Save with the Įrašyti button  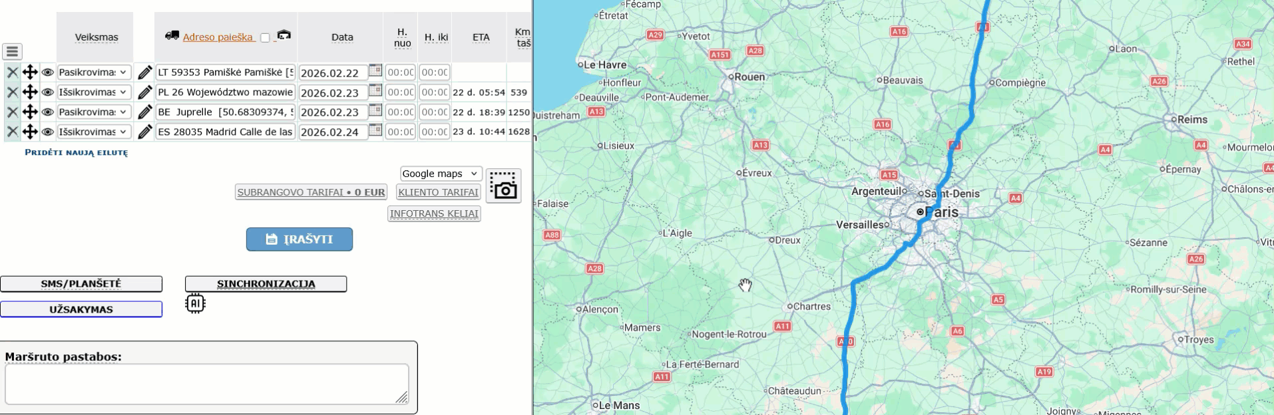click(x=300, y=239)
